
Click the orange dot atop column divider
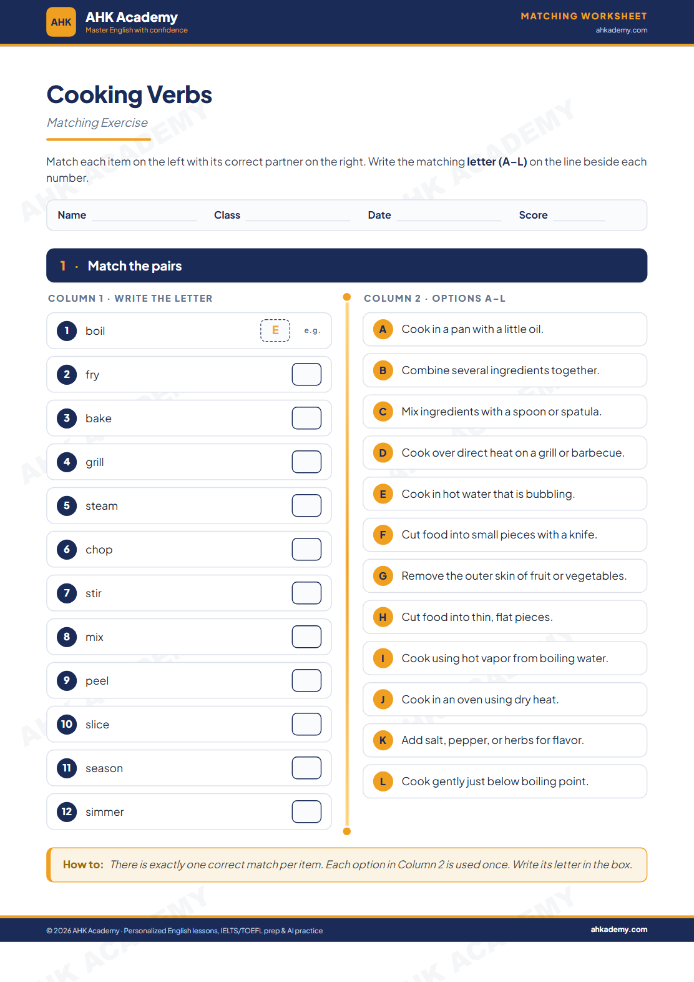click(x=347, y=297)
